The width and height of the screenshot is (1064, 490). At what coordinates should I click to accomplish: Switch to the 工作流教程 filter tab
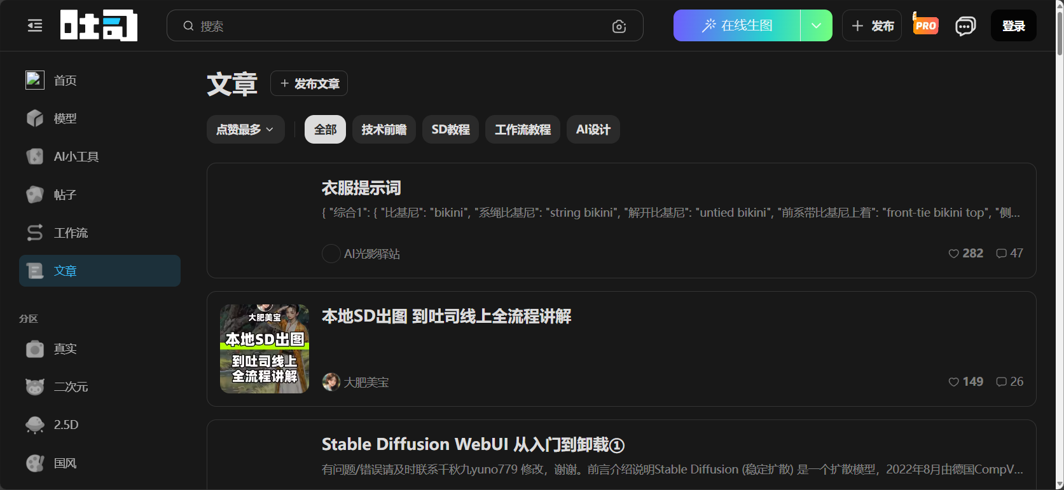[x=523, y=130]
